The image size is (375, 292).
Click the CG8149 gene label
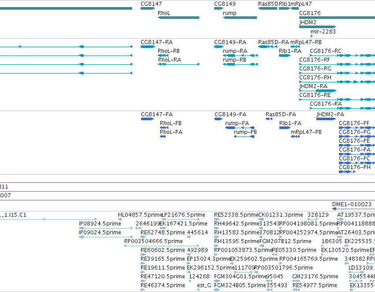pyautogui.click(x=225, y=4)
